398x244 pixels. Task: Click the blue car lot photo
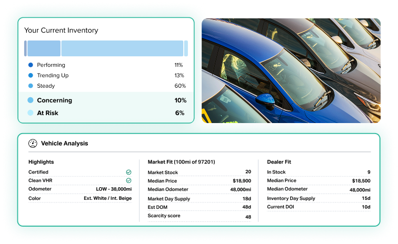tap(291, 71)
